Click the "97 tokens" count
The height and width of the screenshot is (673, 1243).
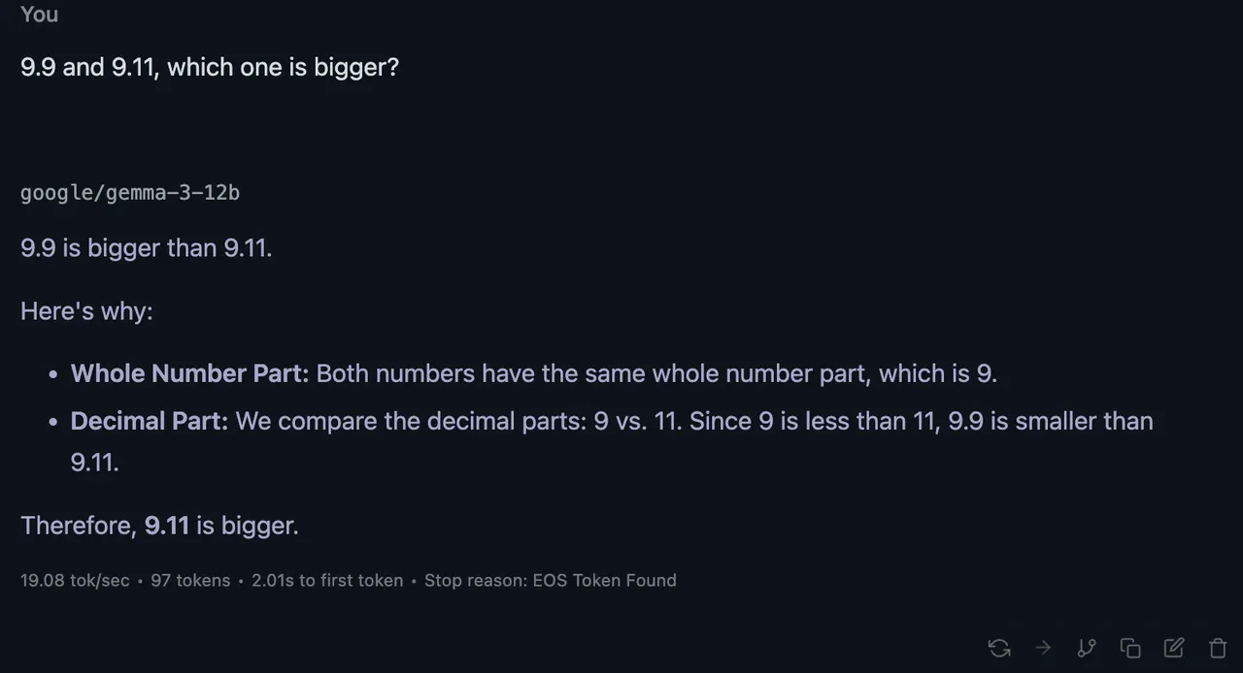pyautogui.click(x=190, y=581)
